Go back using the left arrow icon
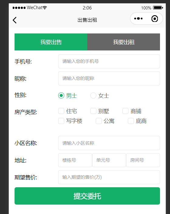This screenshot has width=170, height=214. click(x=15, y=20)
